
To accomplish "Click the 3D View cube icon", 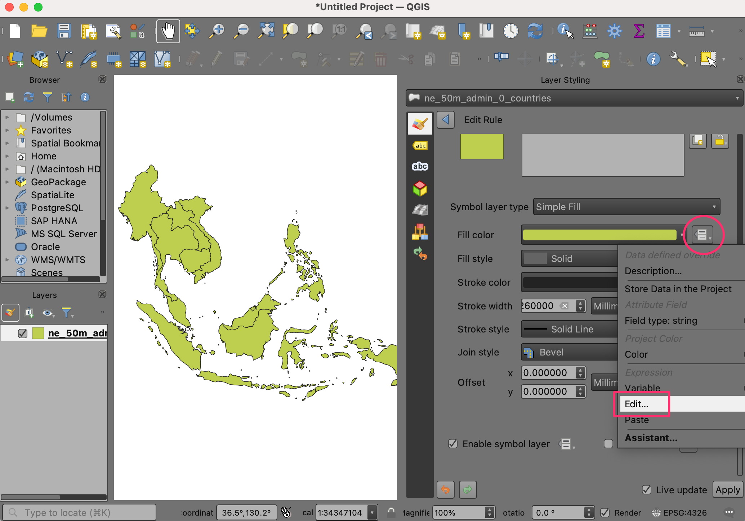I will (x=420, y=188).
